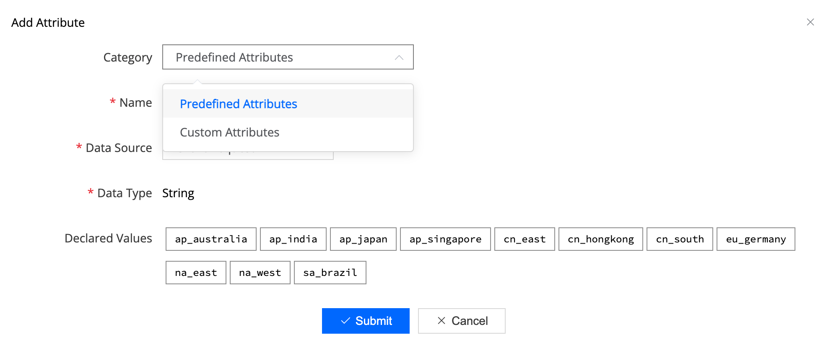This screenshot has height=345, width=826.
Task: Close the Add Attribute dialog
Action: [810, 22]
